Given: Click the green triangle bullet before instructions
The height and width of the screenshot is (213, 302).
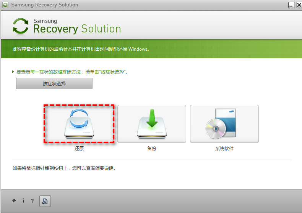Looking at the screenshot, I should (x=13, y=72).
